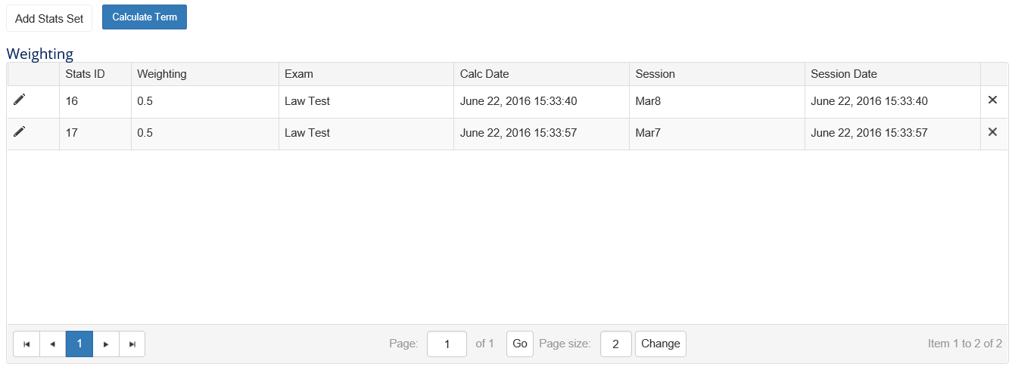
Task: Edit the Stats ID 16 row
Action: pos(20,100)
